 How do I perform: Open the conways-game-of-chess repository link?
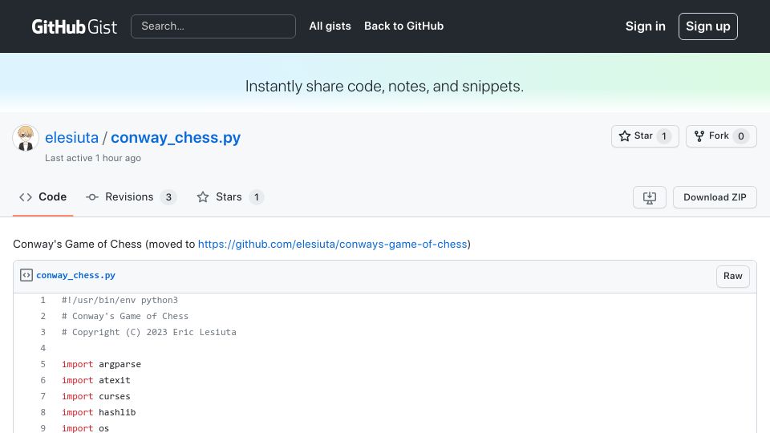click(332, 244)
